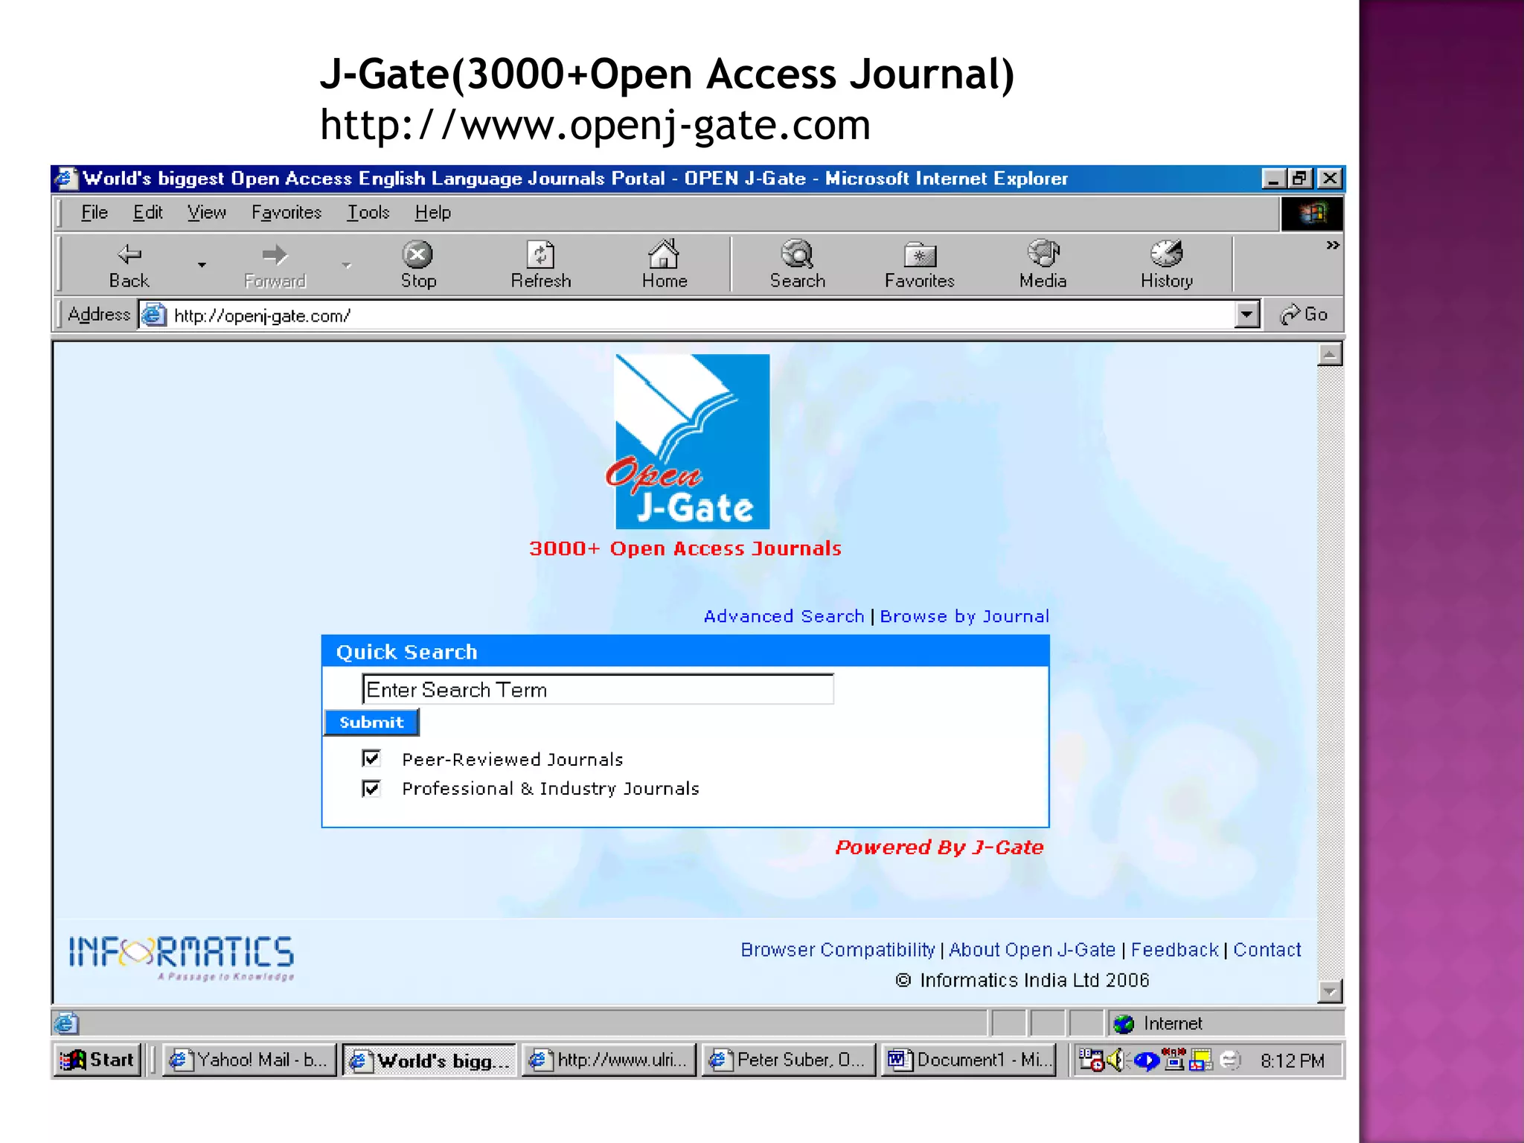Click the Enter Search Term field
The height and width of the screenshot is (1143, 1524).
[598, 689]
